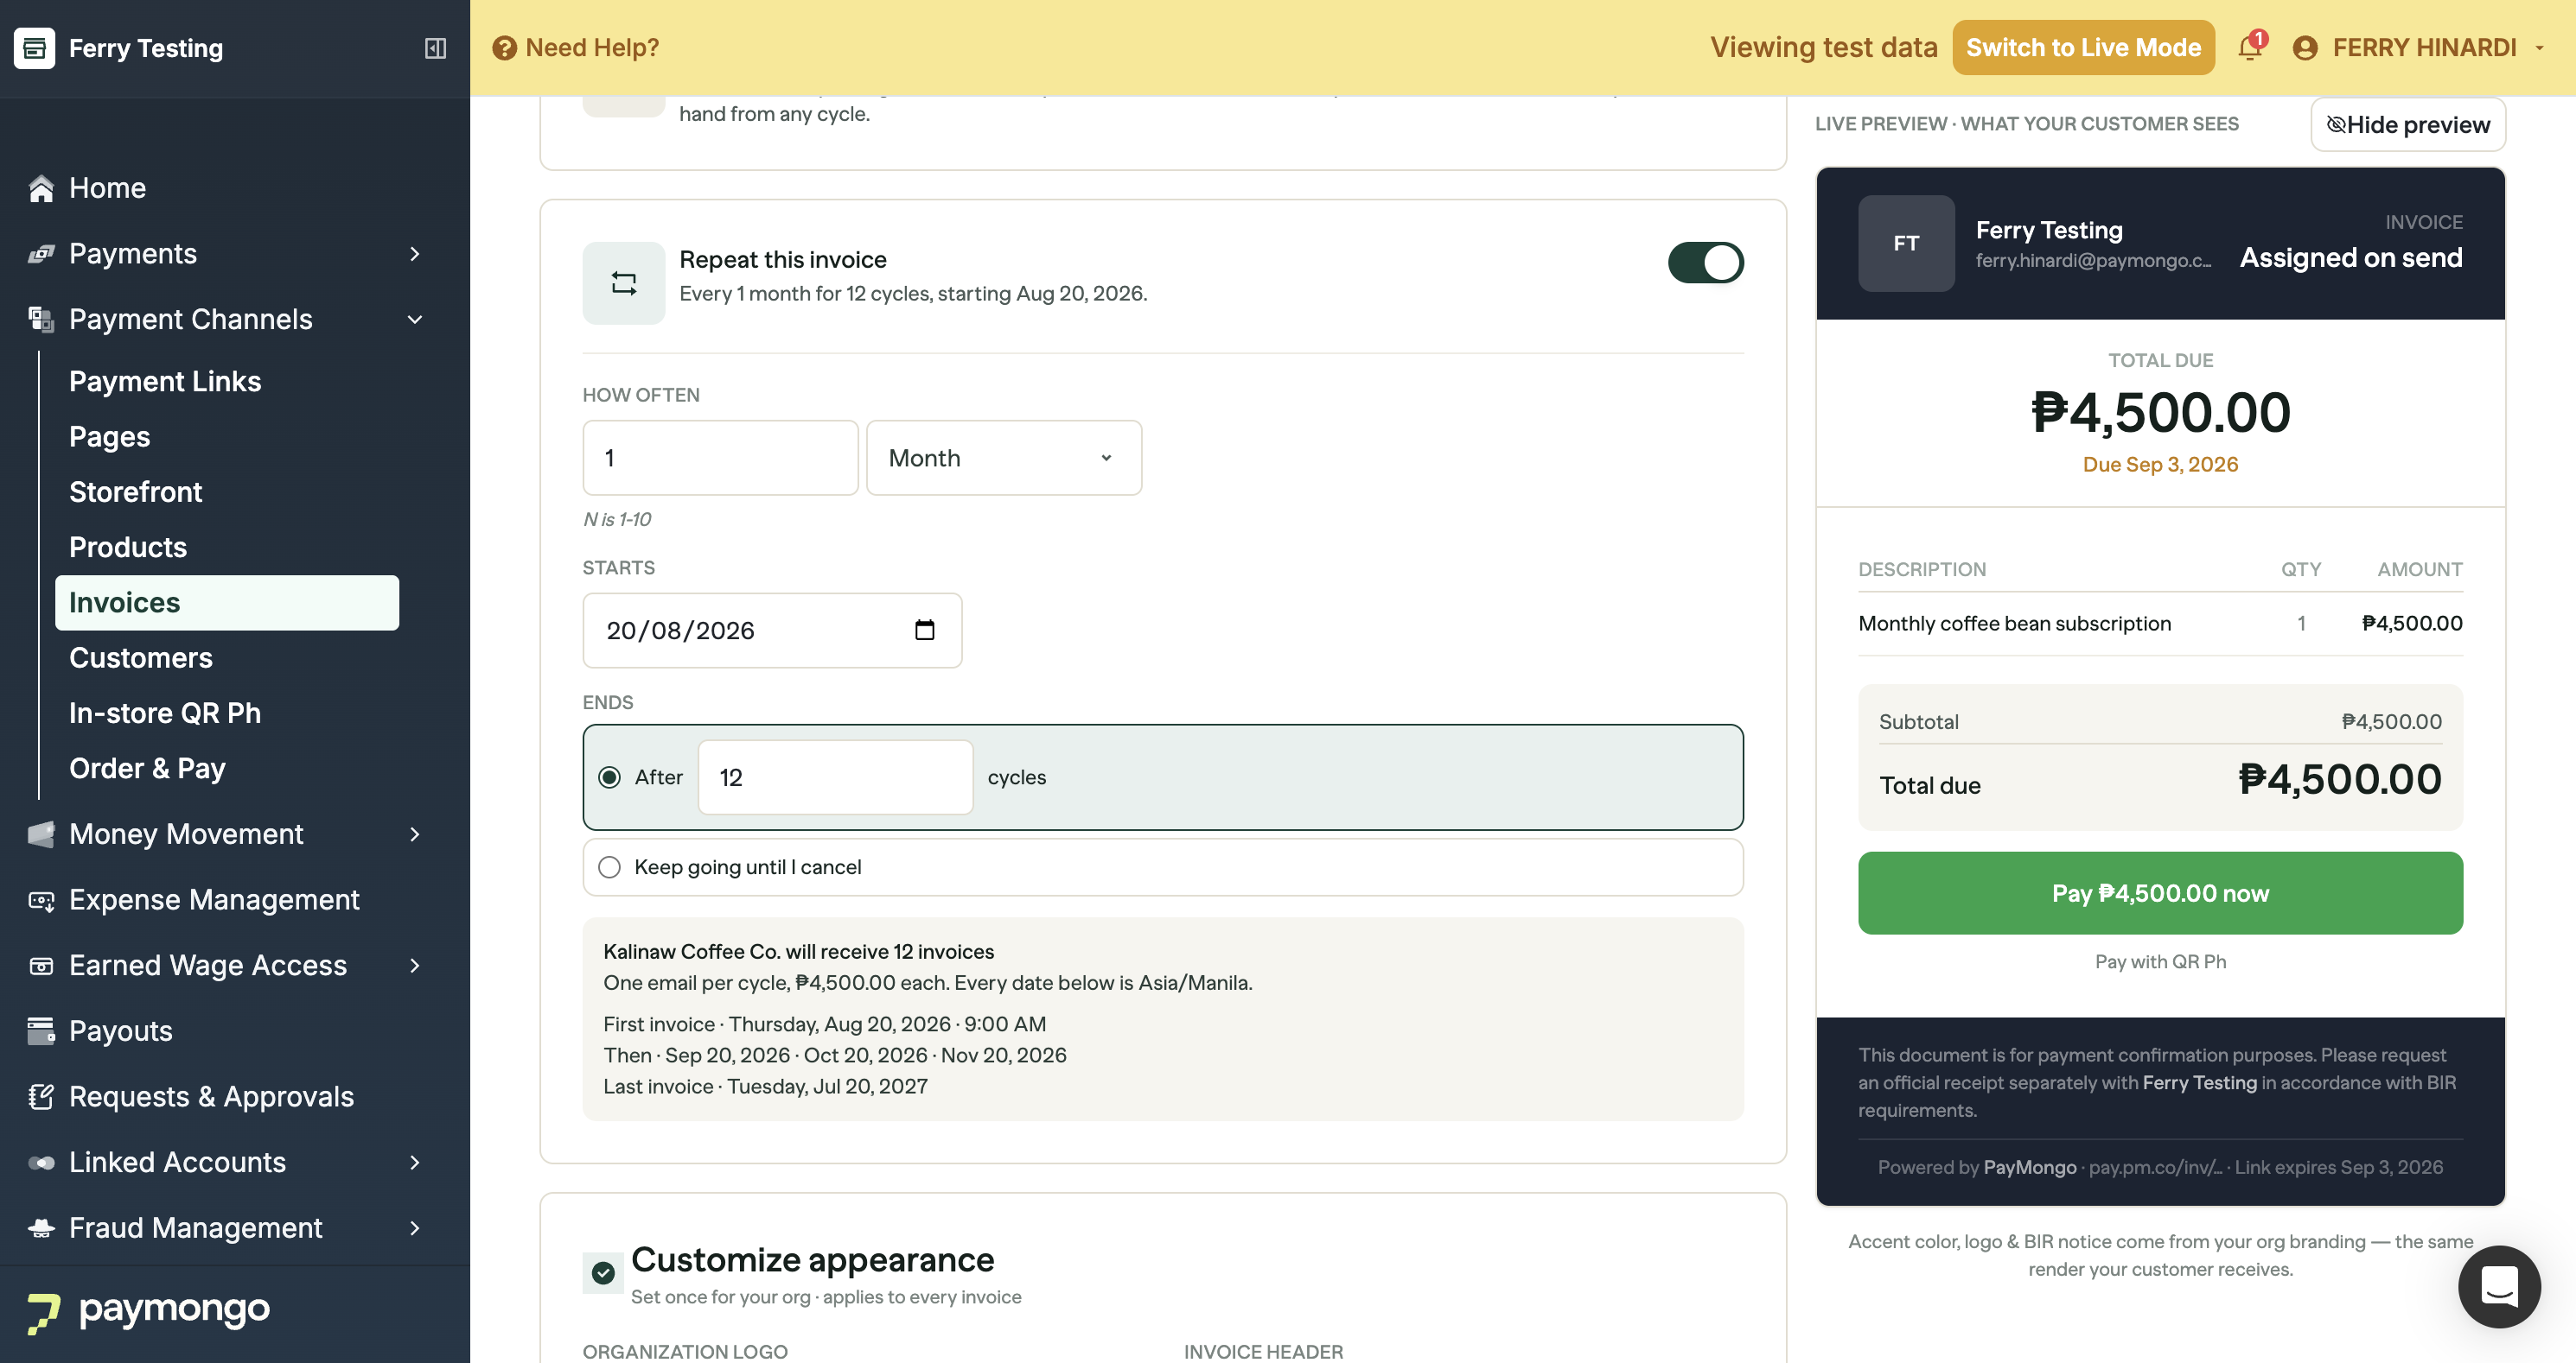Open the Month frequency unit dropdown
The image size is (2576, 1363).
point(1003,458)
